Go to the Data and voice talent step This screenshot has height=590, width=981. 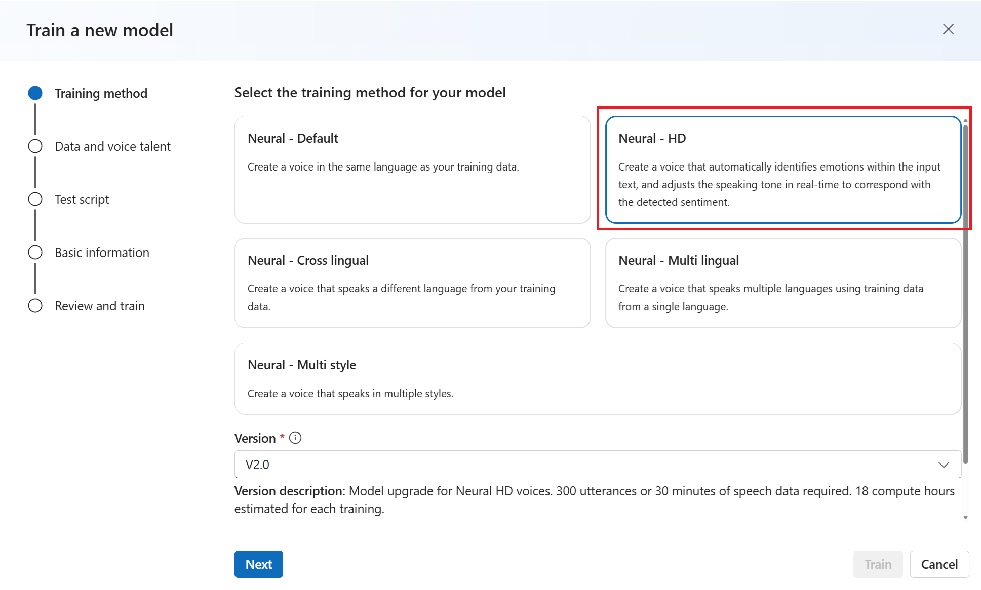coord(112,146)
